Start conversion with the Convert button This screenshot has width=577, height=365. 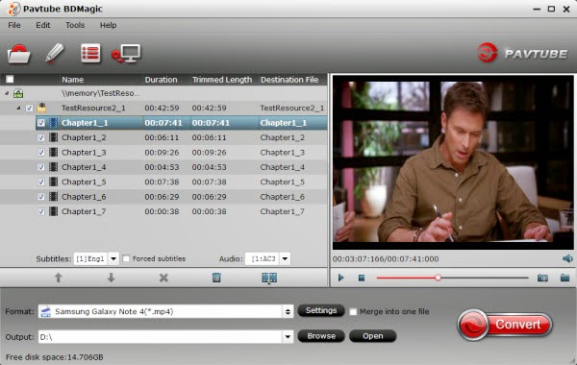[505, 325]
